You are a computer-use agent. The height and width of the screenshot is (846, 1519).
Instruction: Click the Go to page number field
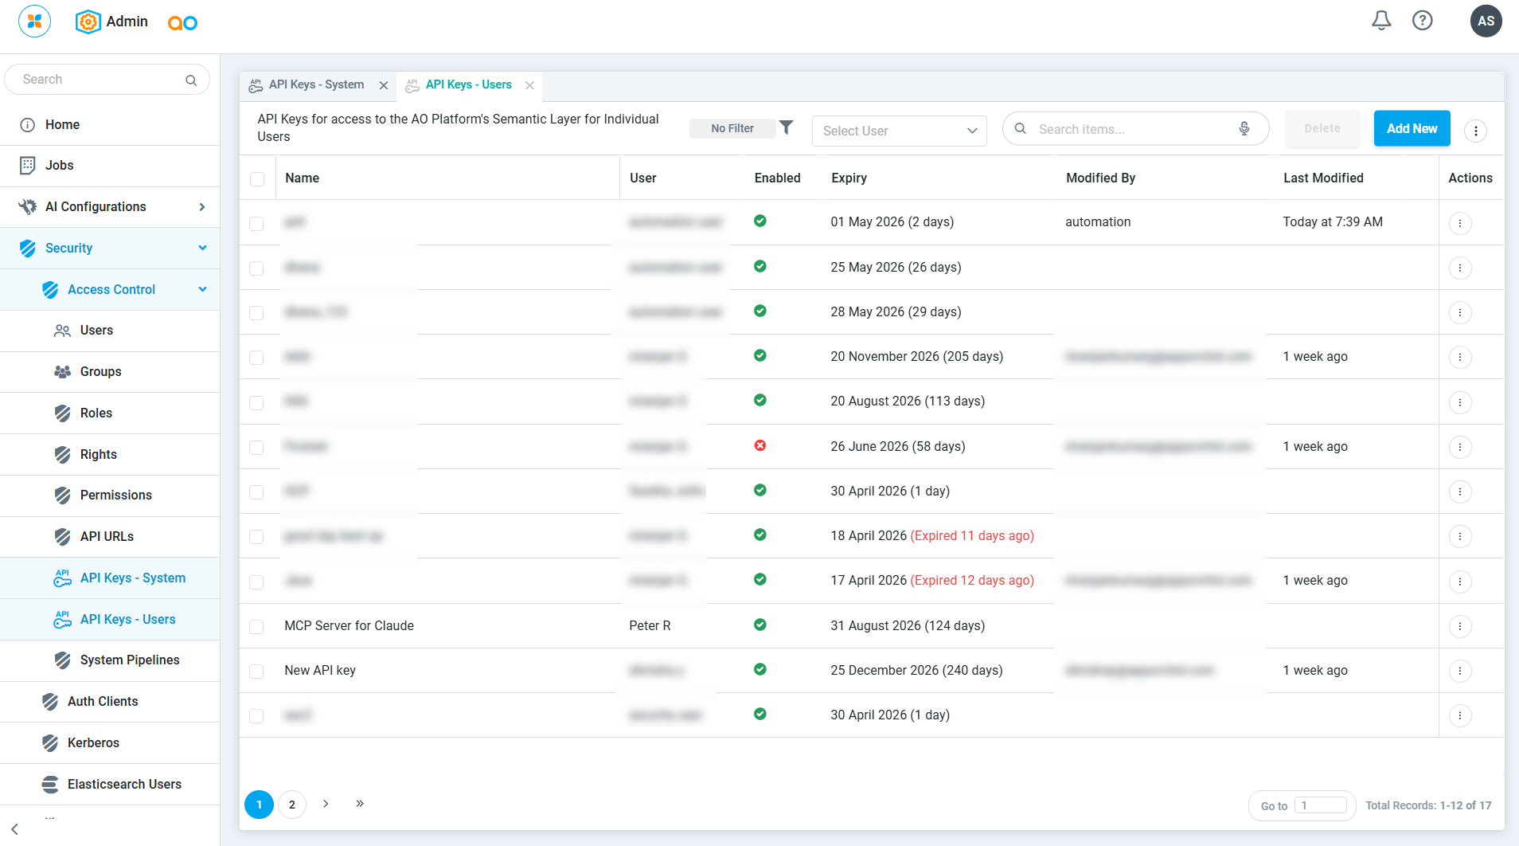point(1320,805)
